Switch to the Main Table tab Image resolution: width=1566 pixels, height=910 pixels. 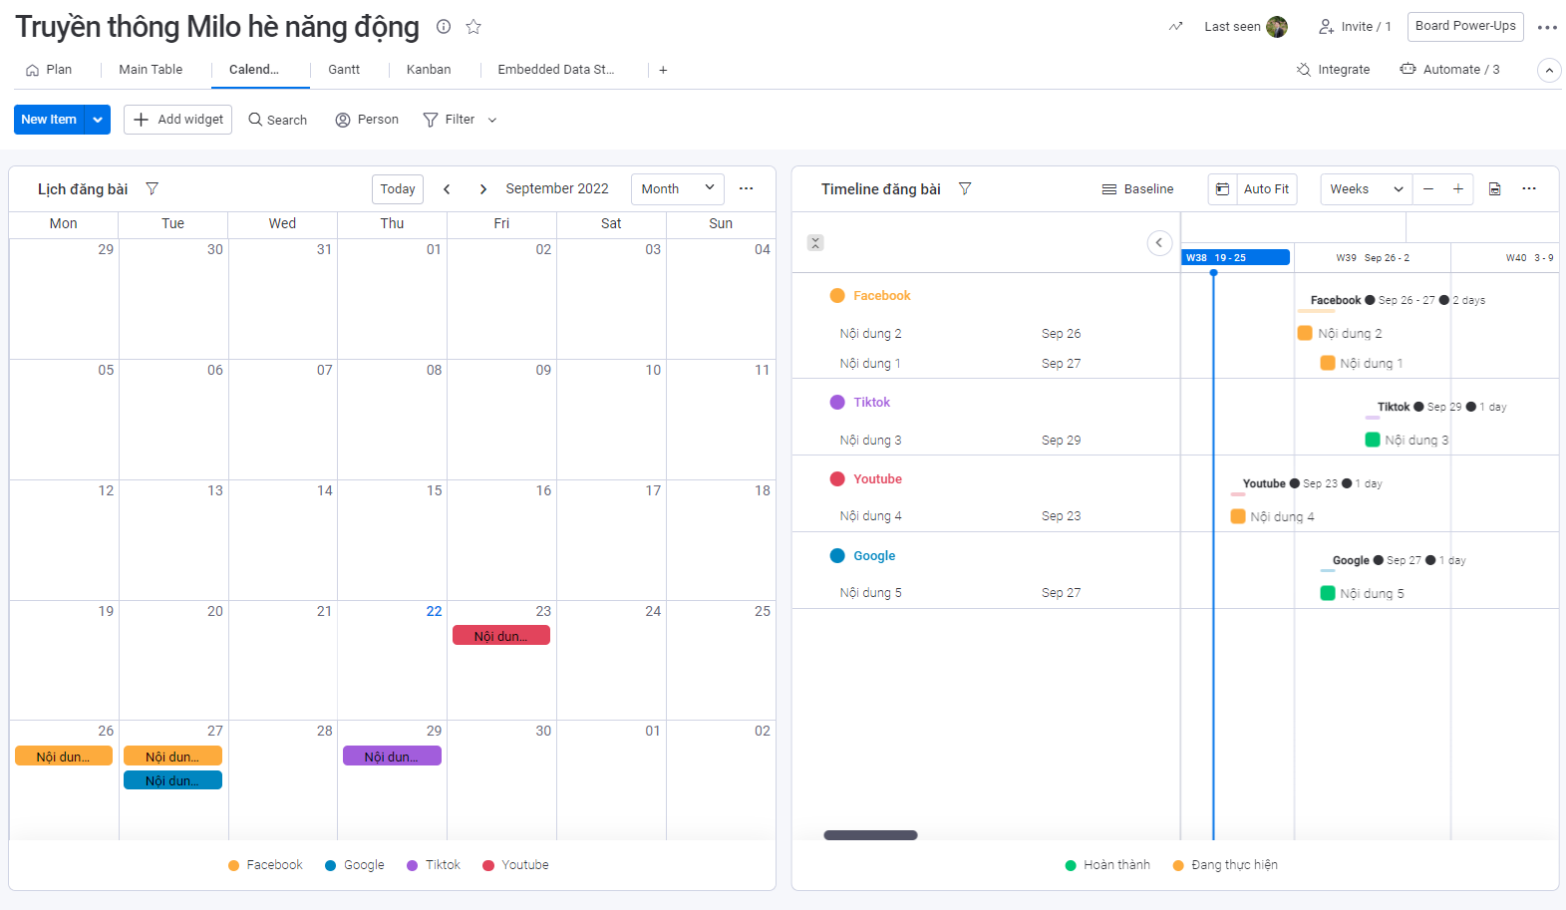151,70
